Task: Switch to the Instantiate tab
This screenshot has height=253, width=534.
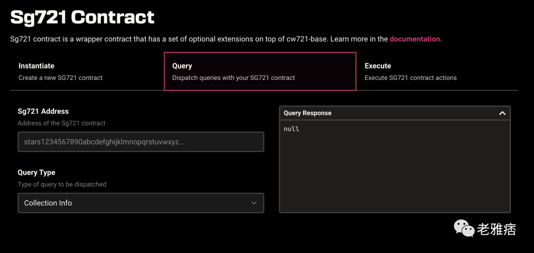Action: click(x=37, y=66)
